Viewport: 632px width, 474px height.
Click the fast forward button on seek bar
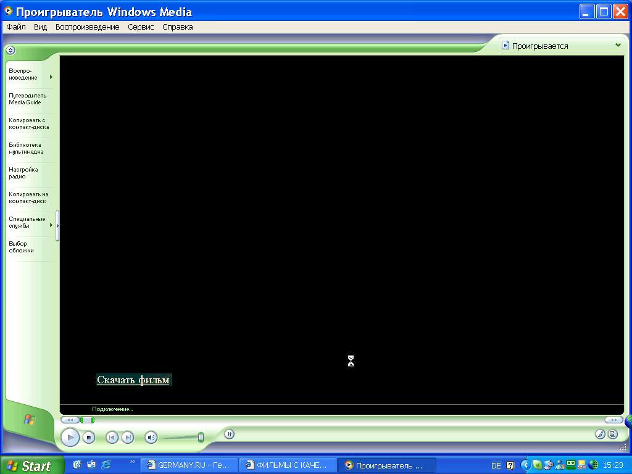coord(613,420)
